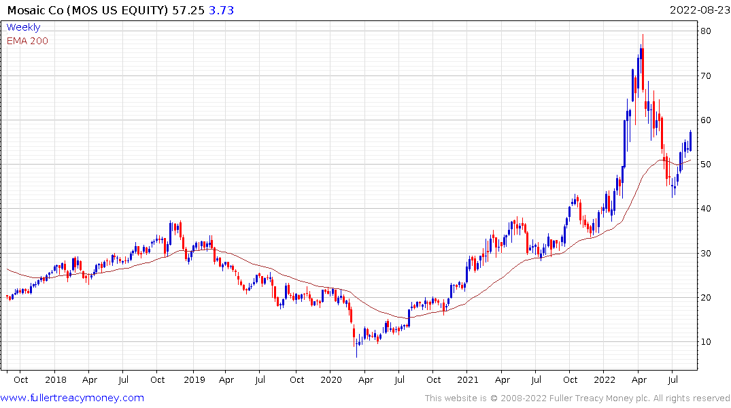Click the 2021 year label on time axis
The width and height of the screenshot is (731, 408).
point(468,379)
